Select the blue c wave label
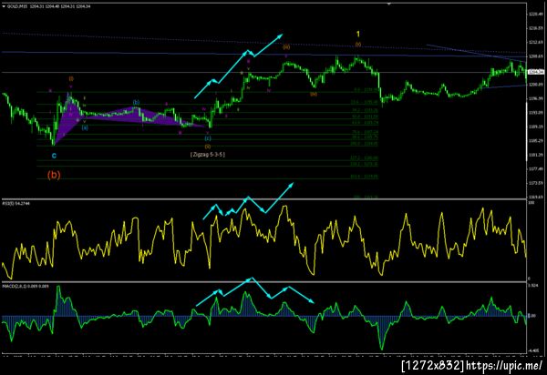Image resolution: width=547 pixels, height=375 pixels. (54, 156)
